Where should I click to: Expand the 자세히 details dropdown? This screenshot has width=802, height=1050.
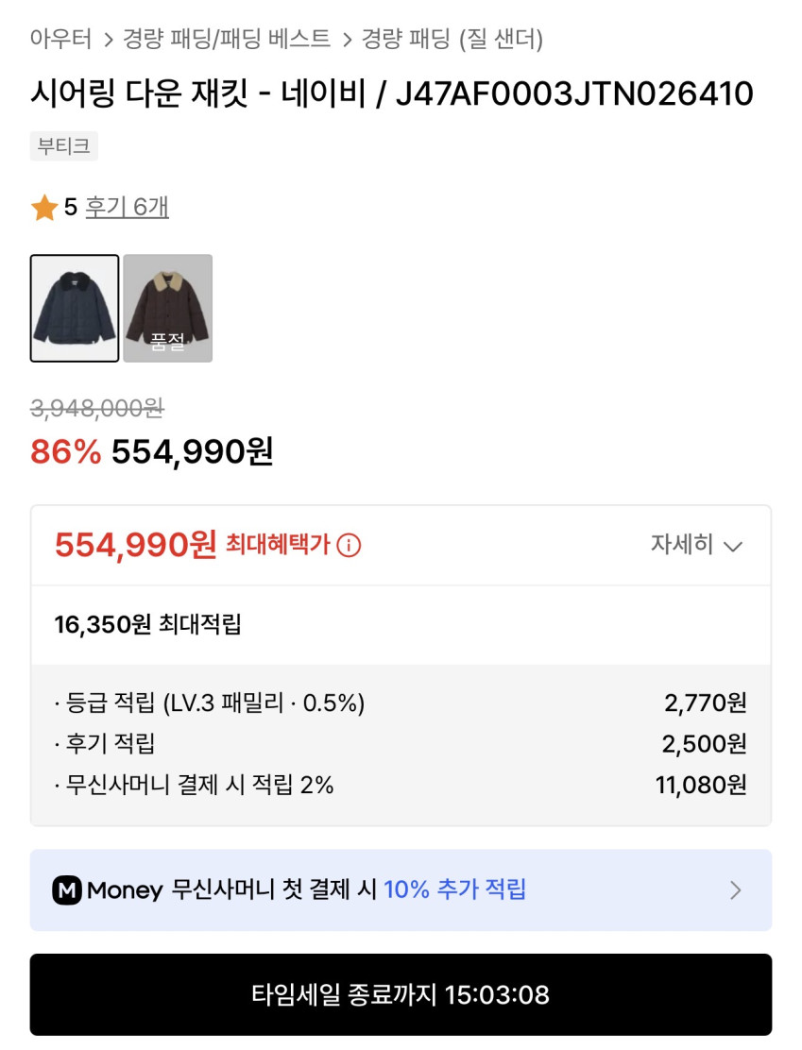click(682, 546)
